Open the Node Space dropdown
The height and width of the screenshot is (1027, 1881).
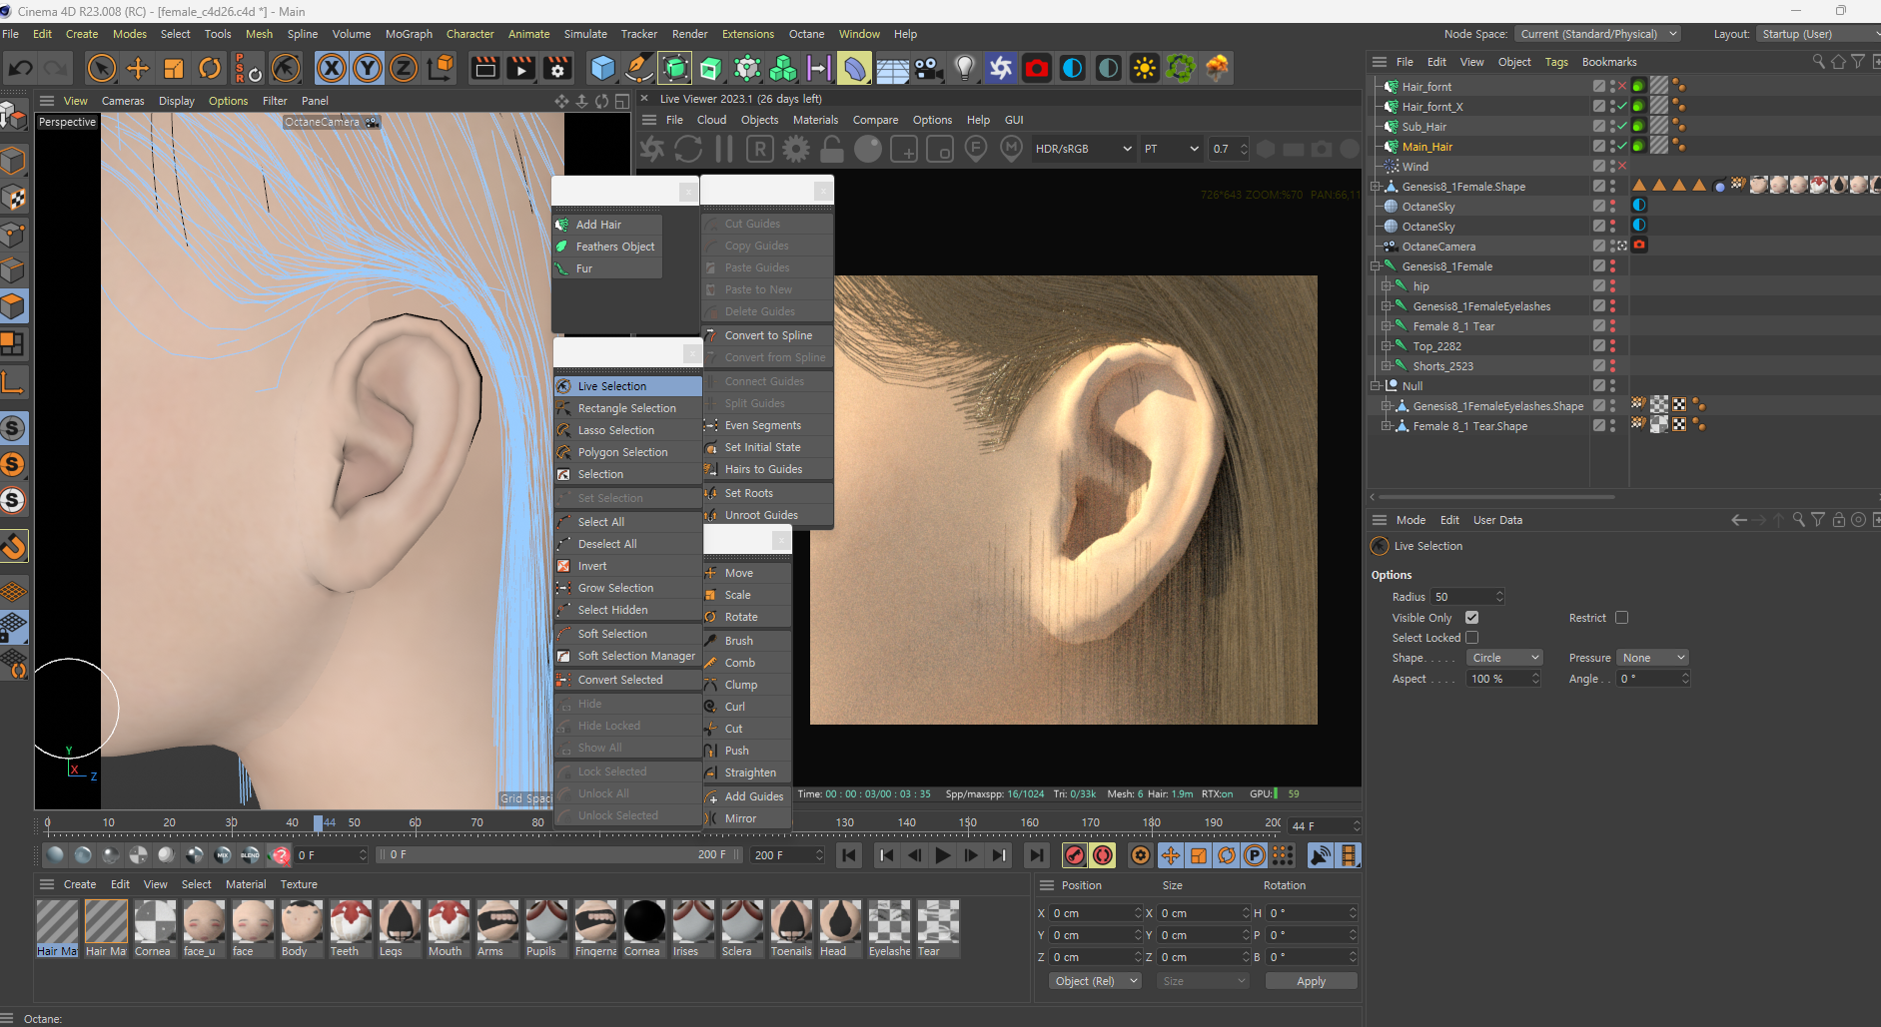(x=1597, y=34)
